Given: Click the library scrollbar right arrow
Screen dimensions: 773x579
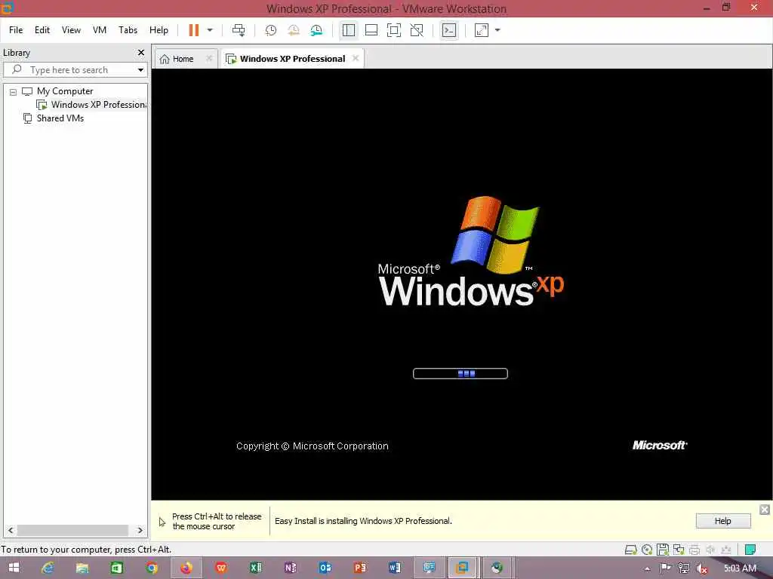Looking at the screenshot, I should coord(140,530).
